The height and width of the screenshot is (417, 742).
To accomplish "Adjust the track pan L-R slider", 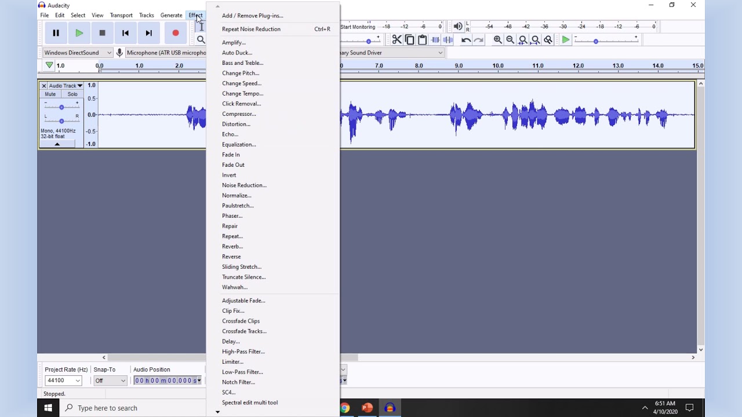I will (61, 120).
